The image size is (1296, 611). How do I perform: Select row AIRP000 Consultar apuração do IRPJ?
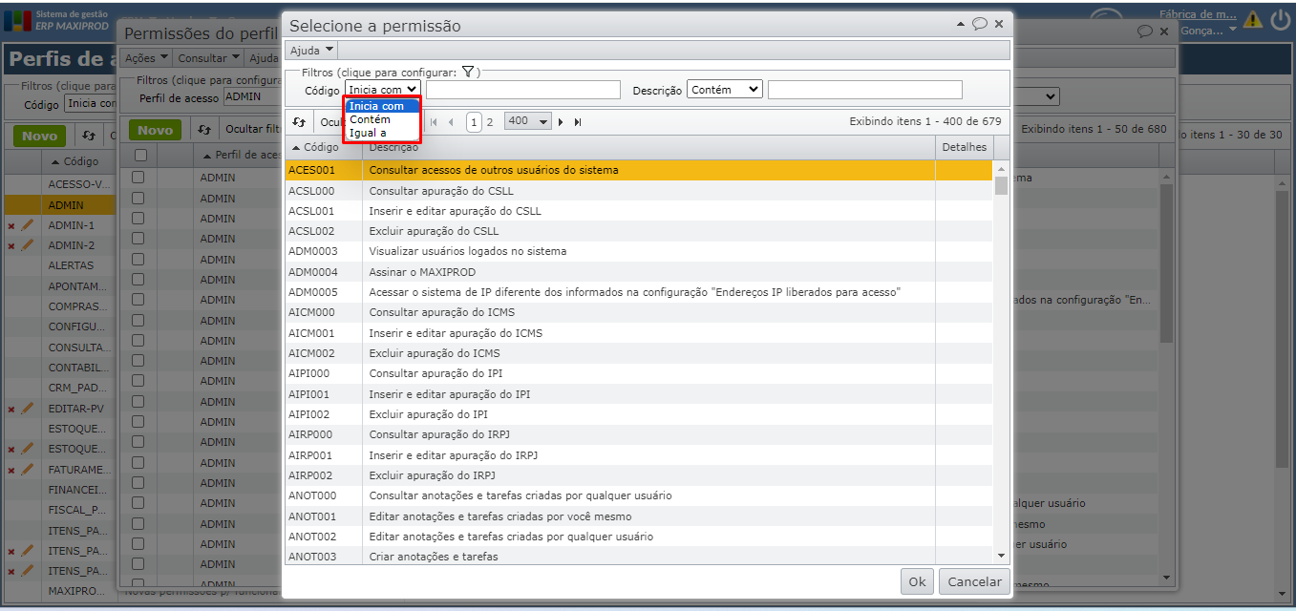click(639, 434)
